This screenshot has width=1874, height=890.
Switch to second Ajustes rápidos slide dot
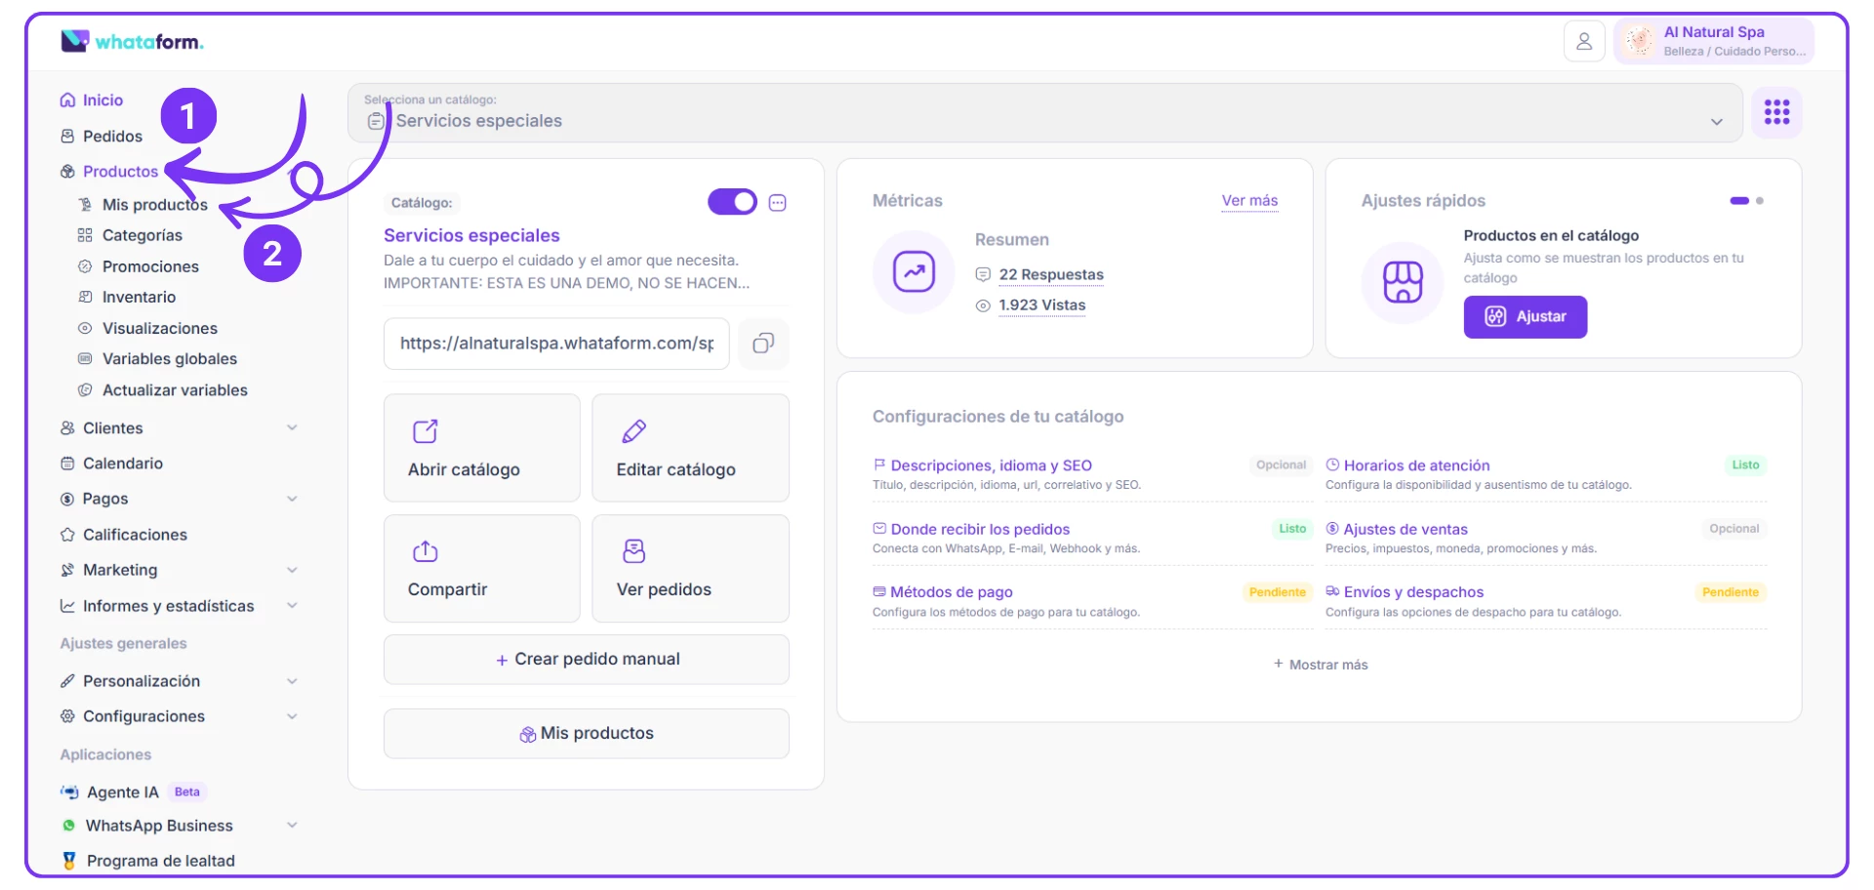[x=1760, y=201]
